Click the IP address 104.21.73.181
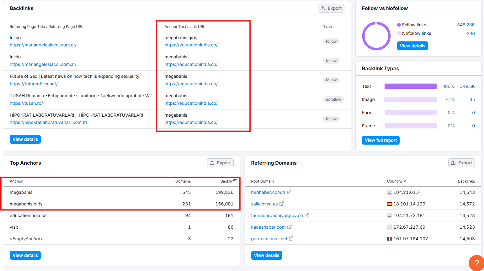This screenshot has width=484, height=271. point(409,215)
